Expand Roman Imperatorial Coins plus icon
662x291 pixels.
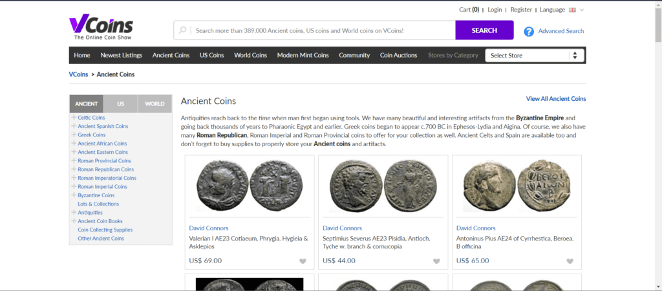click(74, 178)
